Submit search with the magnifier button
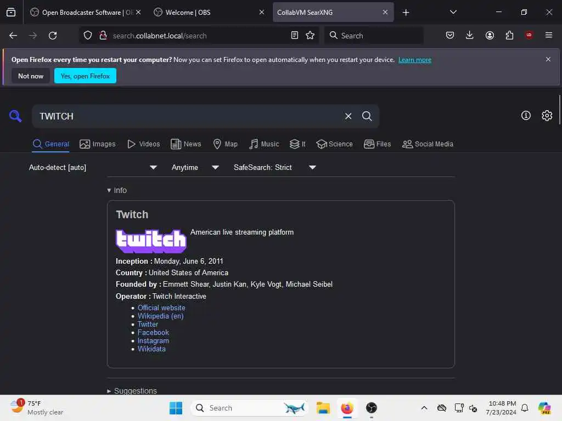562x421 pixels. (x=367, y=116)
